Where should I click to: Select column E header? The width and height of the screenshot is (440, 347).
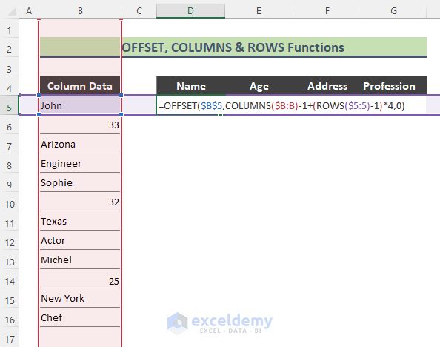point(259,11)
